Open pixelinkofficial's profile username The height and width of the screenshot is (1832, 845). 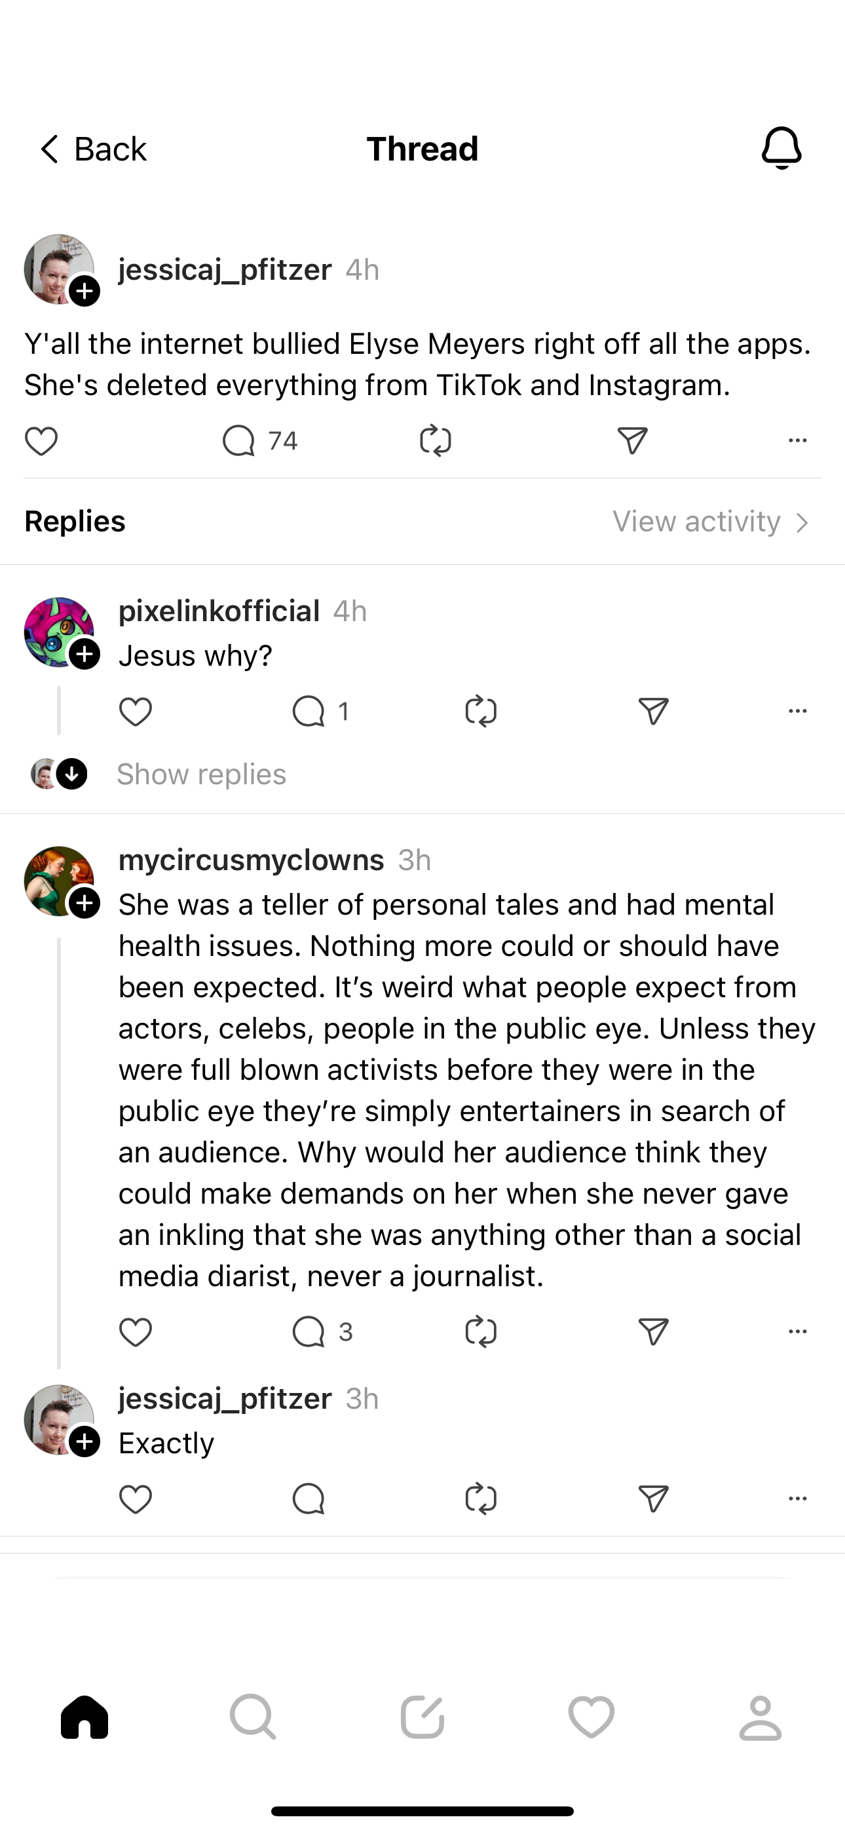pos(219,611)
